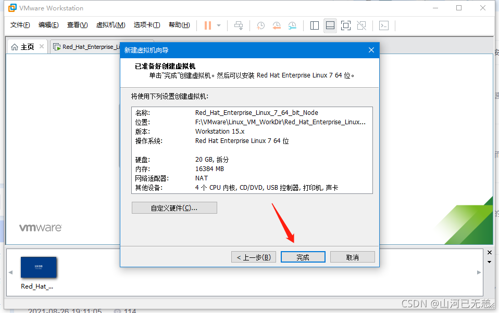The height and width of the screenshot is (313, 499).
Task: Click the 内存 value 16384 MB
Action: click(209, 169)
